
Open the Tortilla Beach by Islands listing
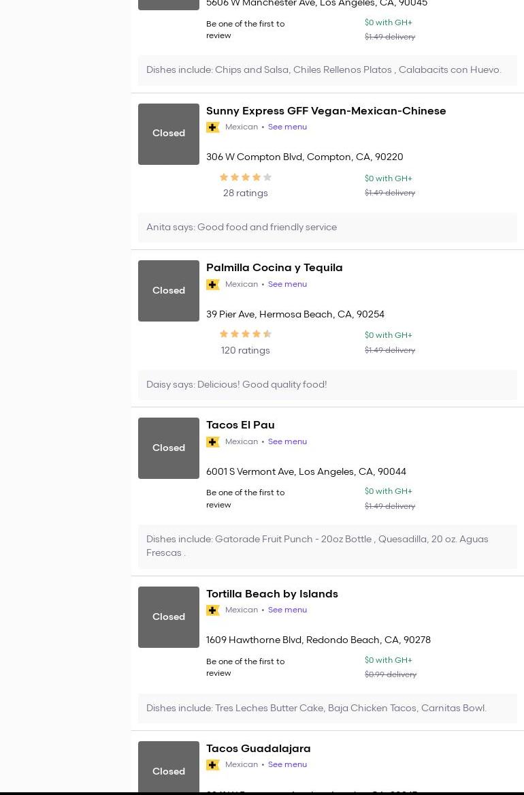click(x=272, y=594)
